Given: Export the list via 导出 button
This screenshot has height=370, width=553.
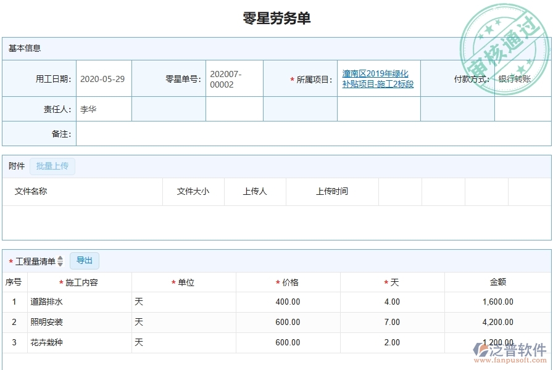Looking at the screenshot, I should (85, 261).
